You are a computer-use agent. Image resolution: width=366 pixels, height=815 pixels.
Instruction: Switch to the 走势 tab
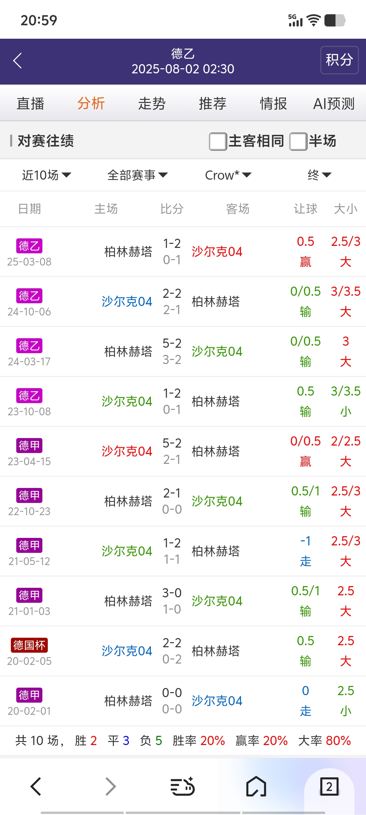152,104
